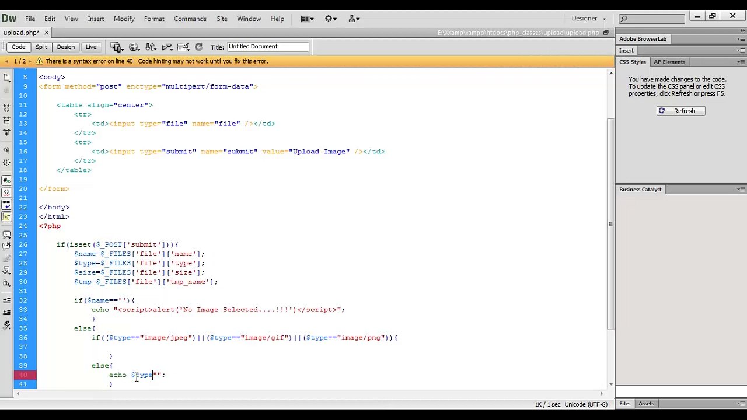This screenshot has height=420, width=747.
Task: Click the Balance Braces icon
Action: [7, 163]
